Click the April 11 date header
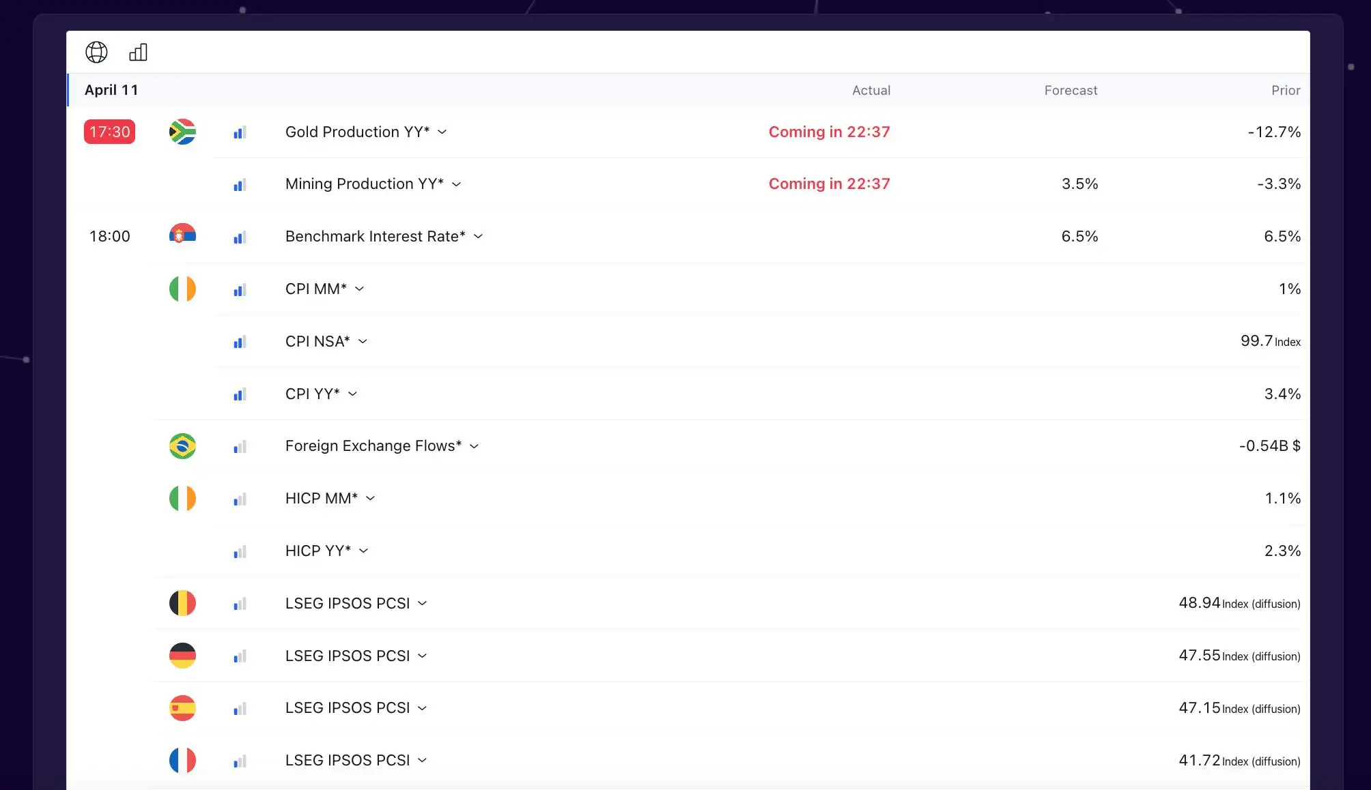The height and width of the screenshot is (790, 1371). pos(111,90)
